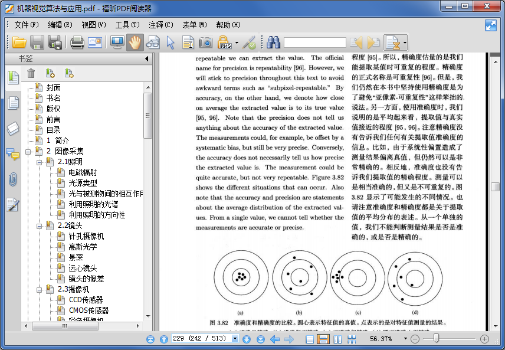
Task: Collapse the '2.3摄像机' bookmark node
Action: (39, 290)
